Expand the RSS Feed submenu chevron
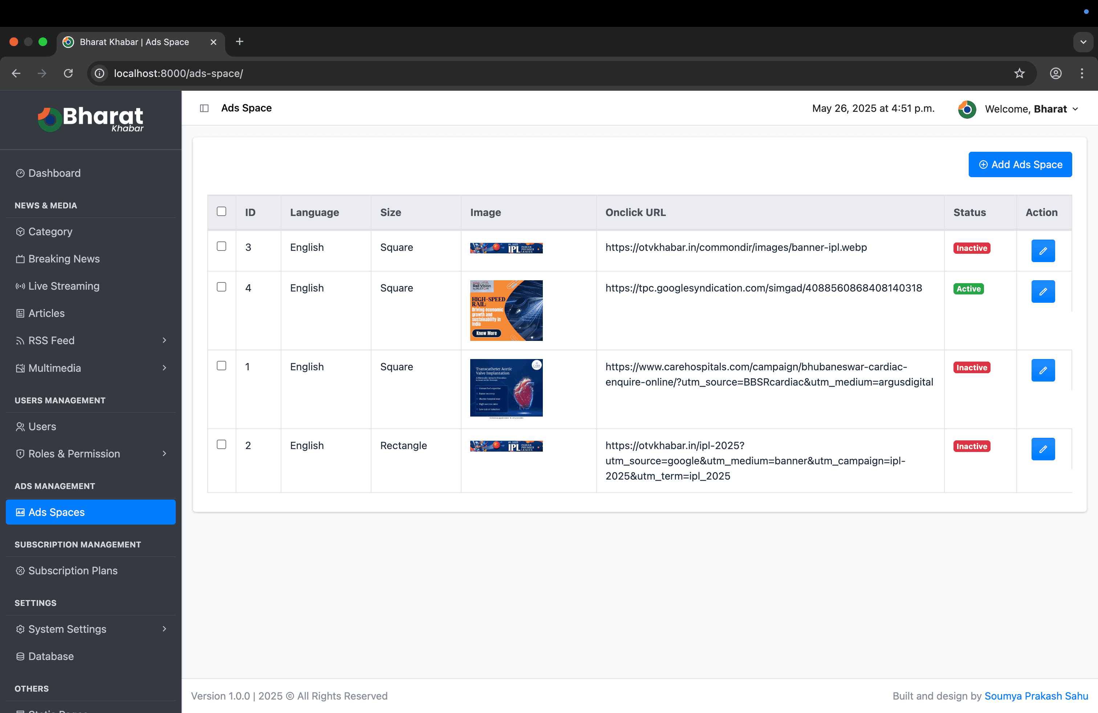 pos(164,341)
